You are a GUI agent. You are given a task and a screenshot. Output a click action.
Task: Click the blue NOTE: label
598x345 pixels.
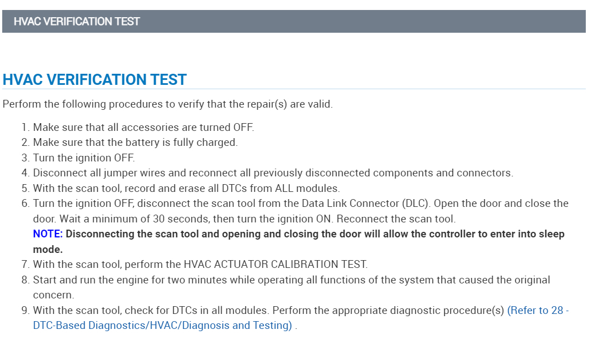click(x=48, y=234)
